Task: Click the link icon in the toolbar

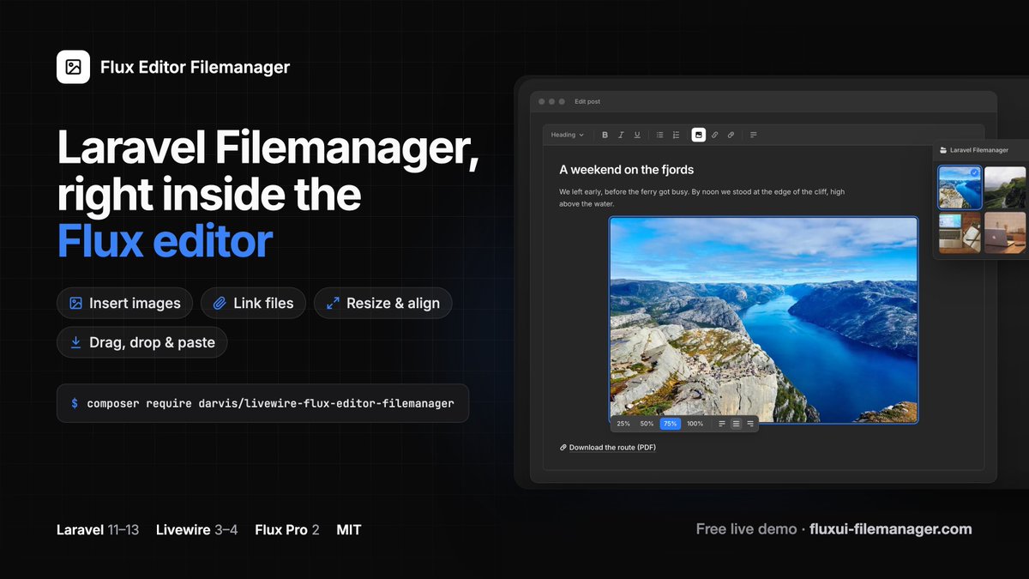Action: (715, 135)
